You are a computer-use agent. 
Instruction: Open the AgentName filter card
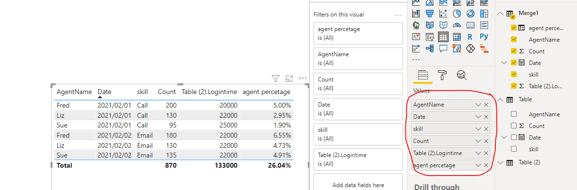tap(358, 58)
